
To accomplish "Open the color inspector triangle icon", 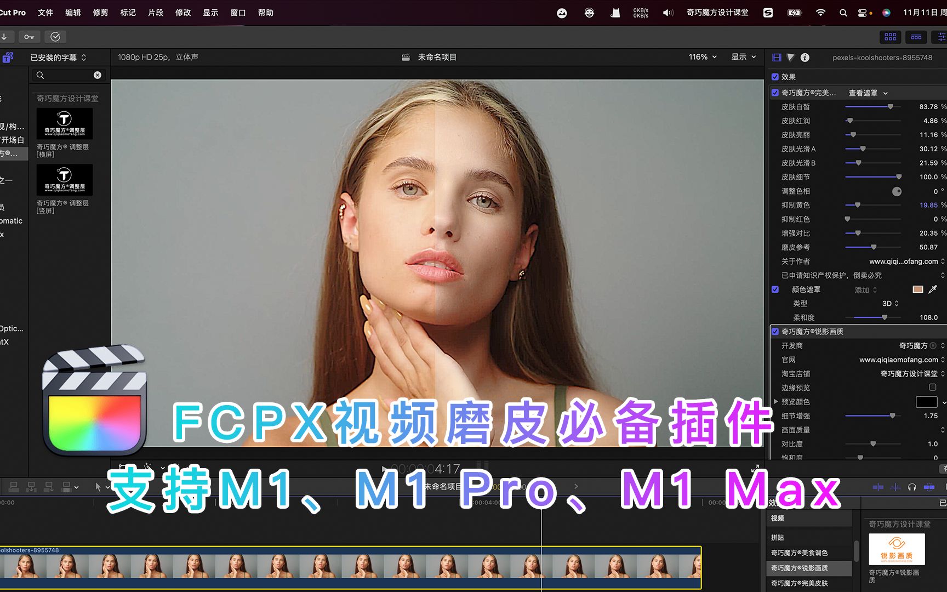I will pos(790,58).
